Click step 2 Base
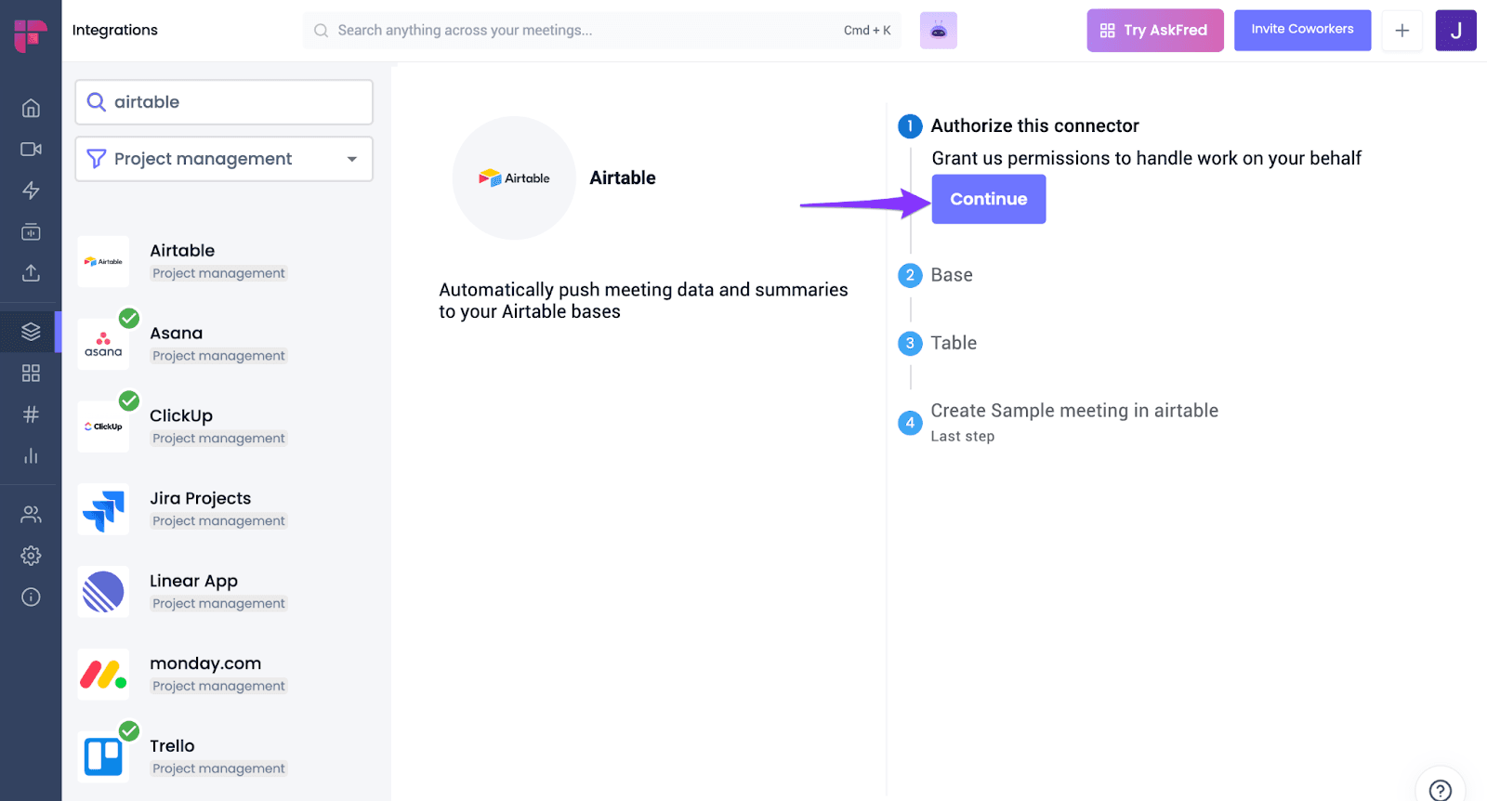This screenshot has width=1487, height=801. coord(952,275)
